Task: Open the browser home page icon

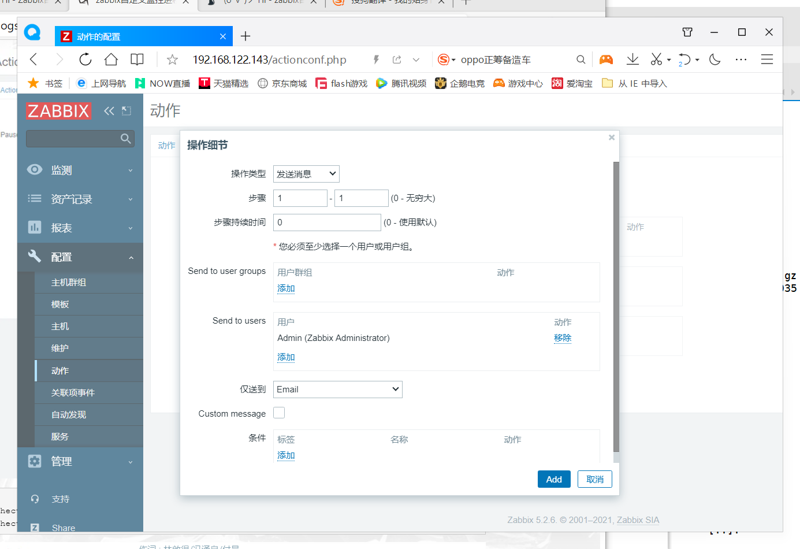Action: (x=111, y=60)
